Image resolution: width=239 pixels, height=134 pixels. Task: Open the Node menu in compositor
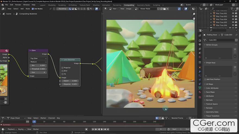coord(28,9)
